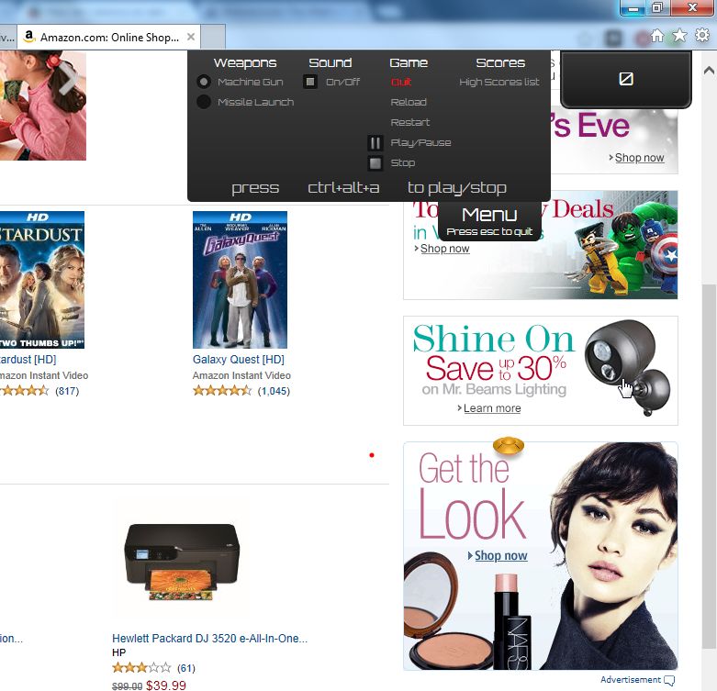Click the vertical scrollbar thumb

click(710, 466)
